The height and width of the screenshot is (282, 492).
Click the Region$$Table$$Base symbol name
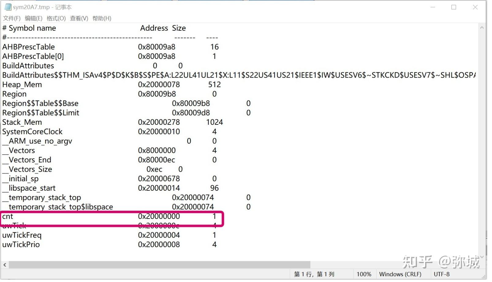(40, 103)
